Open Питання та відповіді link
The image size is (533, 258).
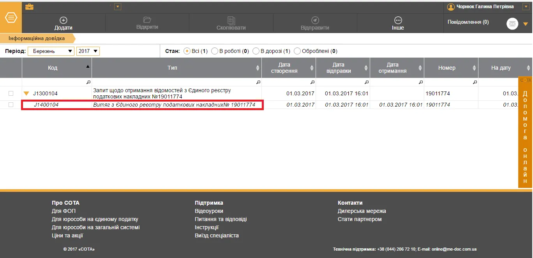(x=221, y=219)
